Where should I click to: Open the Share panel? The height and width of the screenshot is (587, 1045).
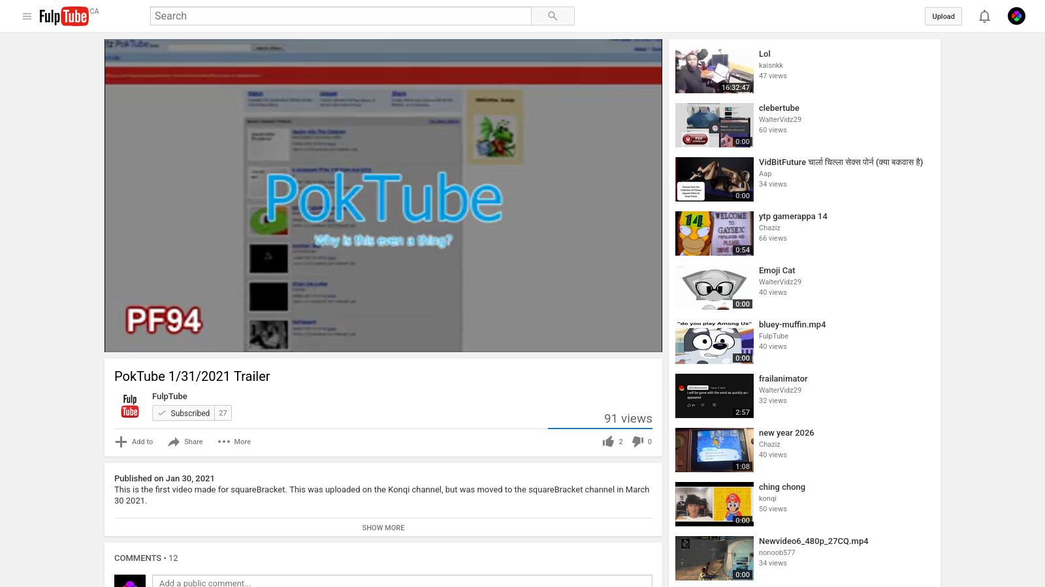click(185, 442)
